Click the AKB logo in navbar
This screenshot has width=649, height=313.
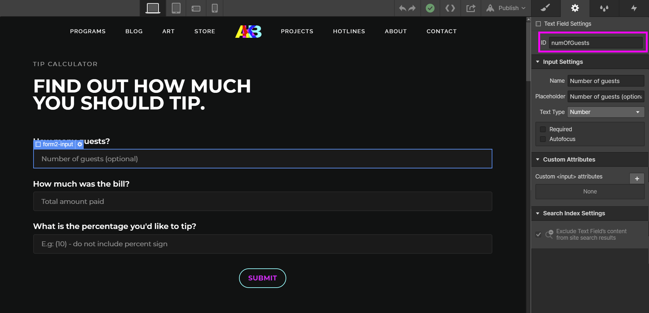pos(248,32)
